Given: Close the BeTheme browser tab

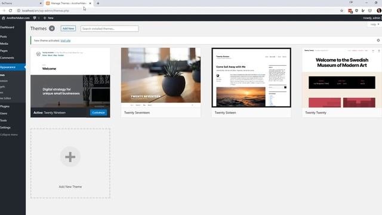Looking at the screenshot, I should [x=41, y=4].
